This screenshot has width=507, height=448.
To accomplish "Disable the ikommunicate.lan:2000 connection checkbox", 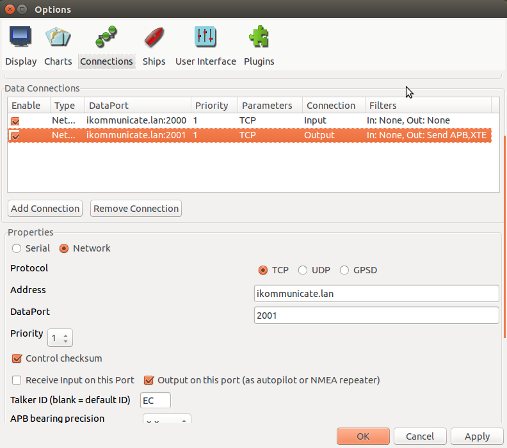I will (15, 121).
